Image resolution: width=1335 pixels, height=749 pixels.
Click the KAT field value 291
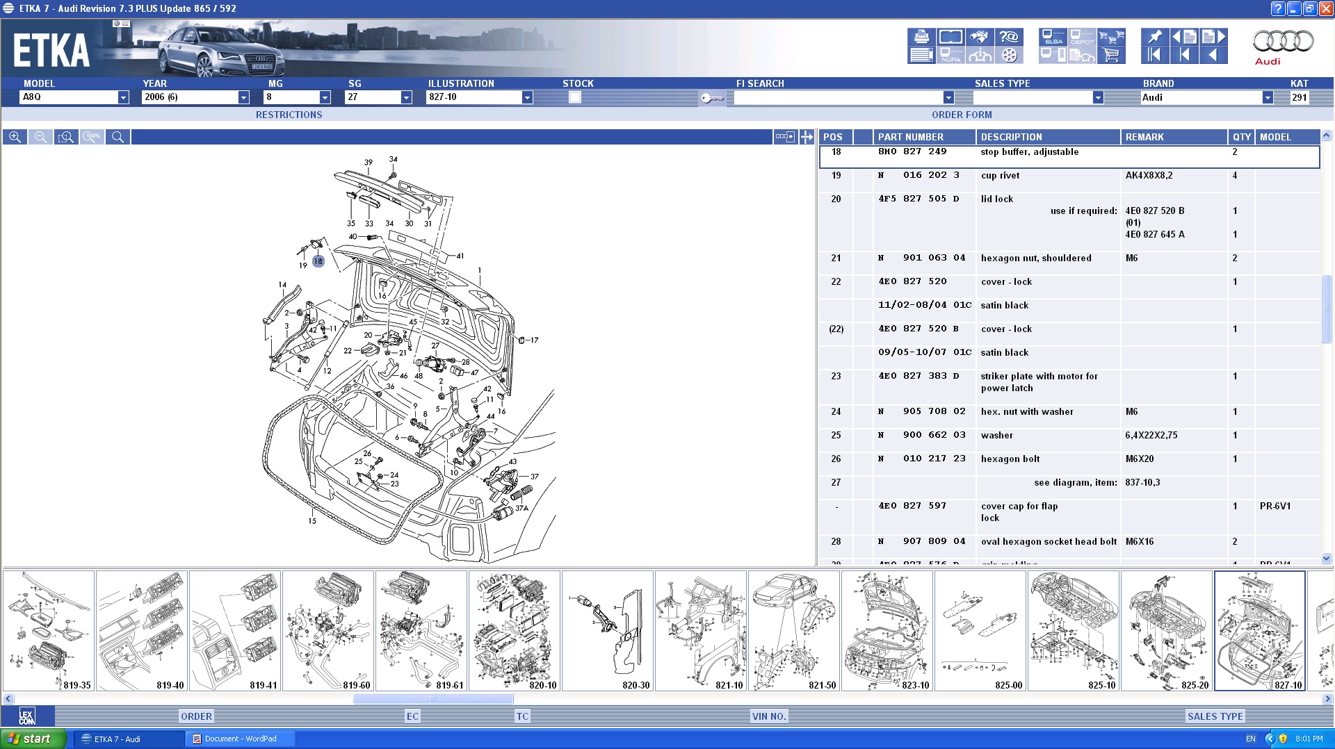point(1299,97)
